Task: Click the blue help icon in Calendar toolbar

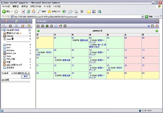Action: tap(149, 26)
